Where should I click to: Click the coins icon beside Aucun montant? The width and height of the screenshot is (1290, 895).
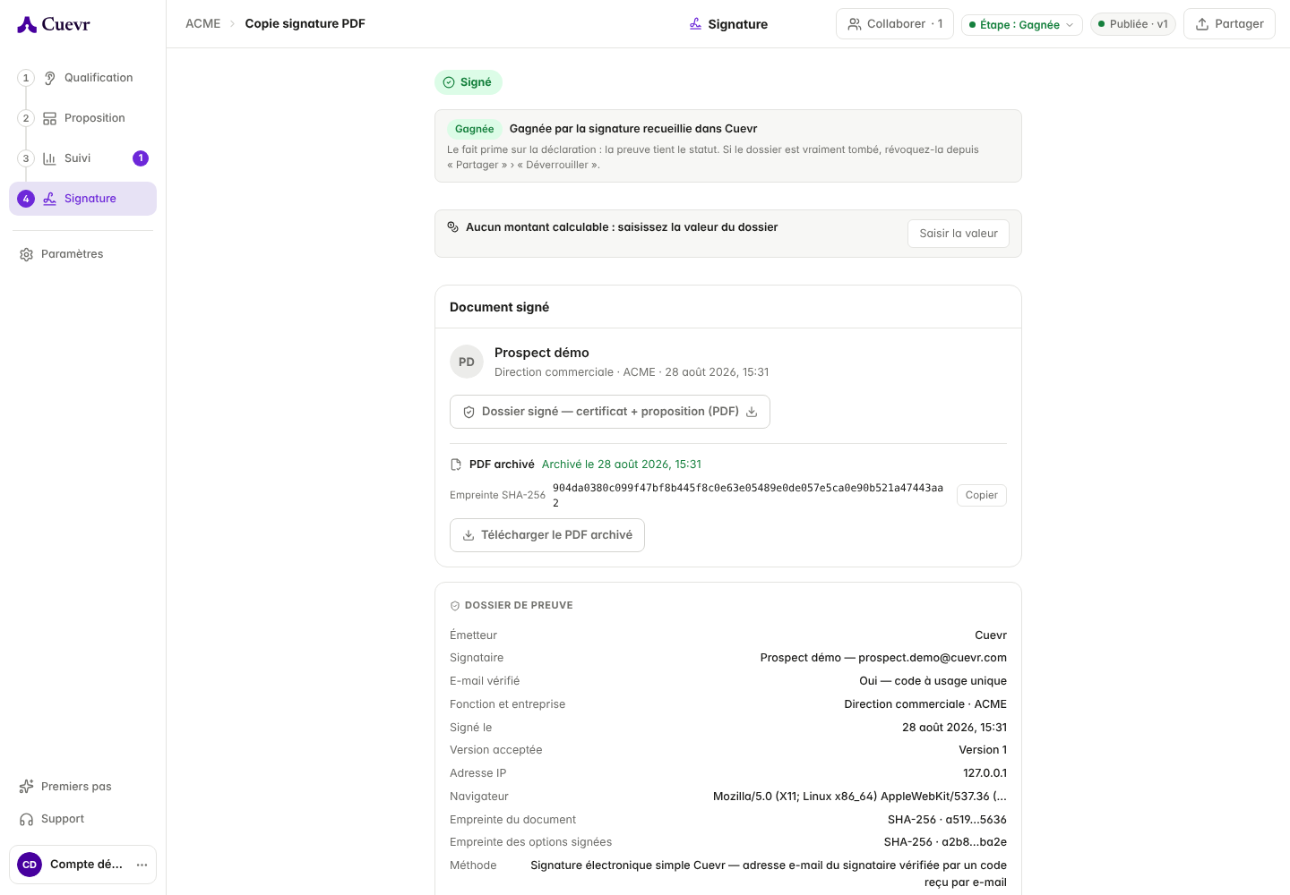(x=453, y=227)
